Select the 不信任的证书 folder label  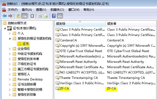click(27, 64)
